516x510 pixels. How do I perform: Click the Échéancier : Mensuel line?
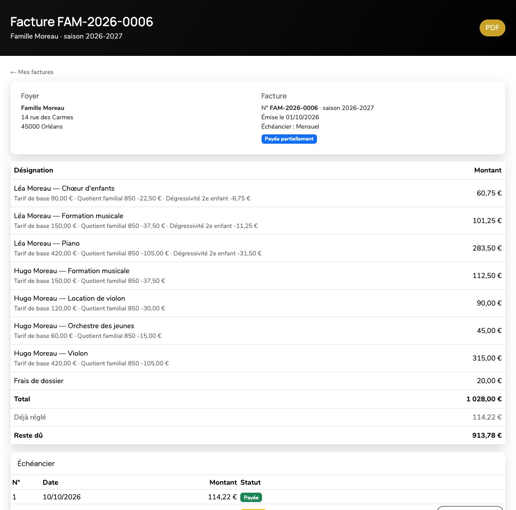pos(290,126)
